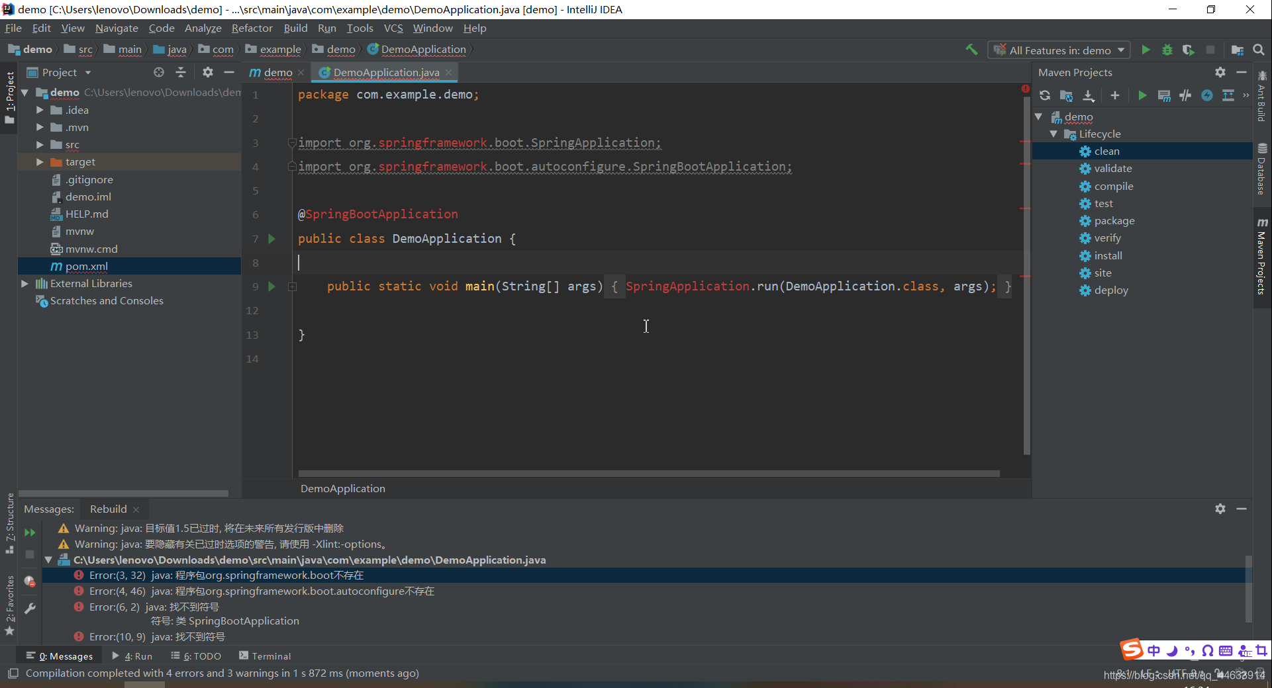
Task: Open the Terminal tool window tab
Action: (265, 656)
